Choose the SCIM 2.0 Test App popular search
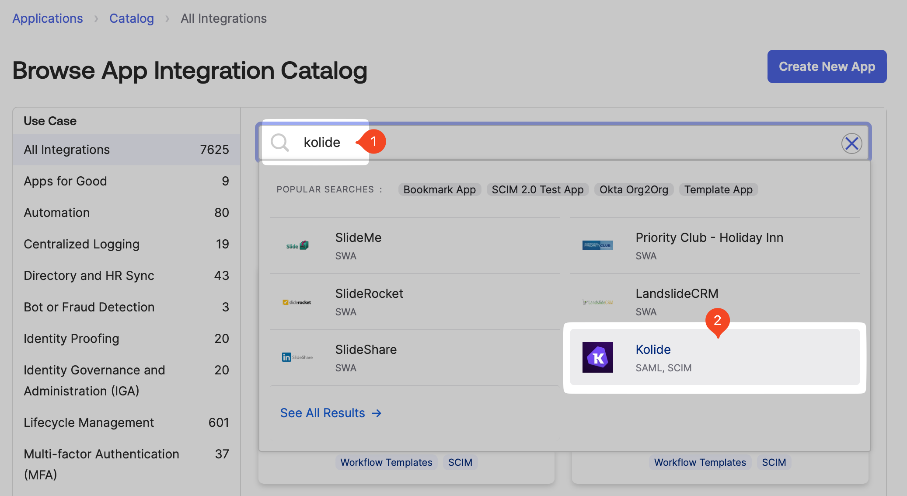The width and height of the screenshot is (907, 496). tap(537, 189)
